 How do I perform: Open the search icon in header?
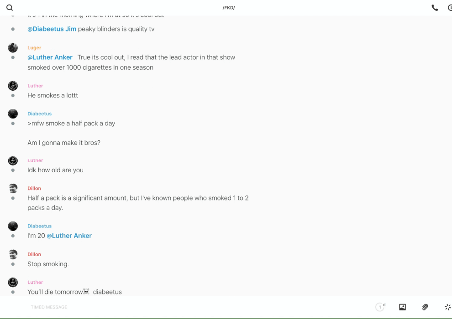click(x=10, y=8)
